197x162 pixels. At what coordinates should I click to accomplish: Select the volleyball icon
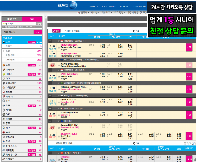[x=4, y=128]
